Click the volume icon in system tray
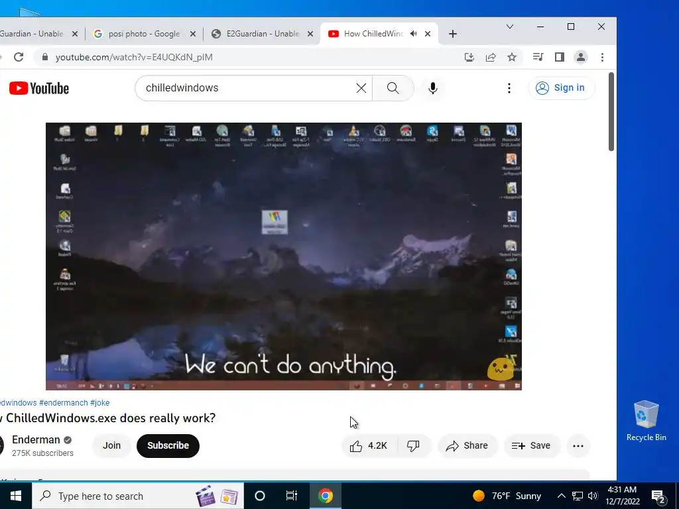The height and width of the screenshot is (509, 679). pos(593,496)
